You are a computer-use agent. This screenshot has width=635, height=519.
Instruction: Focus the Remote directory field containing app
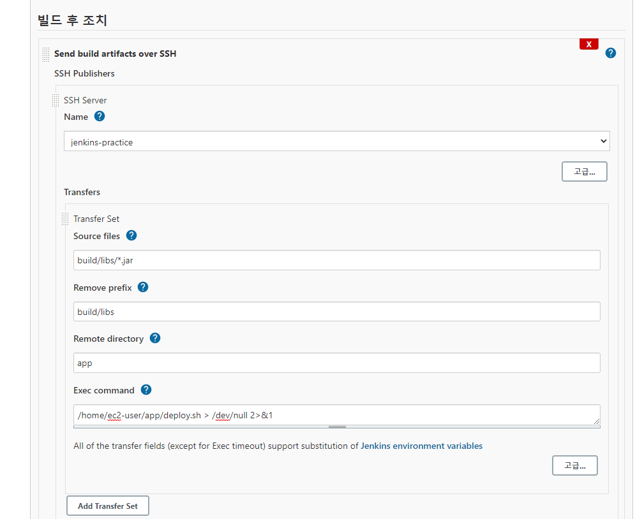click(336, 363)
